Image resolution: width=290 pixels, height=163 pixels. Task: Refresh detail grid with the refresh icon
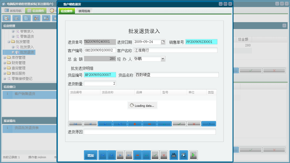(x=209, y=124)
